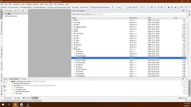Collapse the Run build node

[10, 86]
